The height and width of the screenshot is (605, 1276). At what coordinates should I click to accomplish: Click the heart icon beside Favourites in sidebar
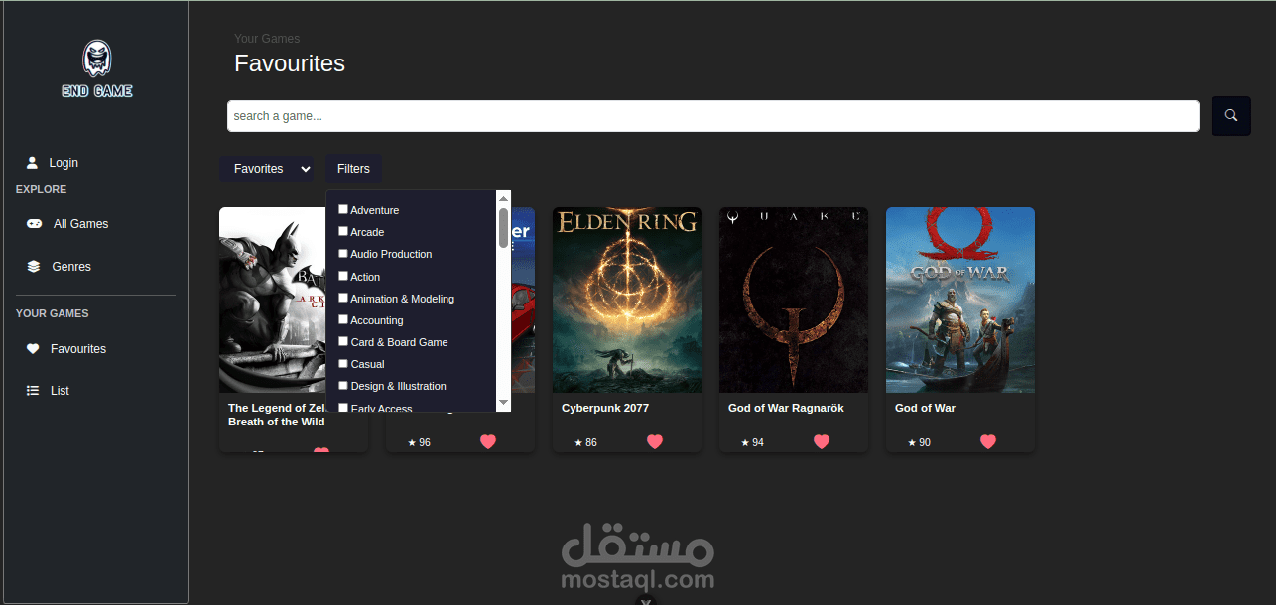pos(33,349)
